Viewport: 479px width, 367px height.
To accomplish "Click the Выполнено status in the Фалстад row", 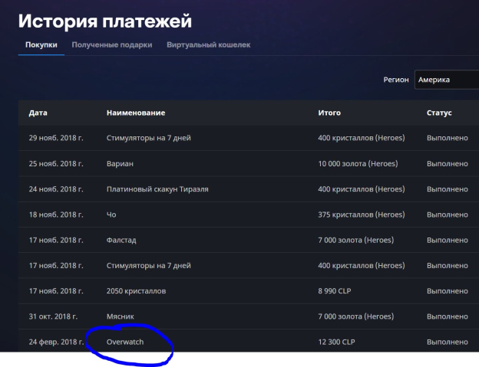I will (448, 240).
